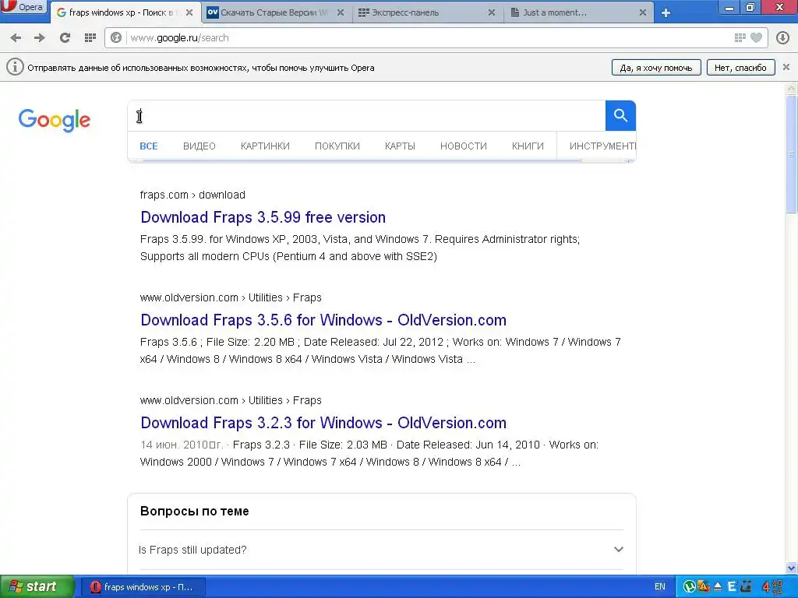Open the 'ИНСТРУМЕНТЫ' search tools
Image resolution: width=798 pixels, height=598 pixels.
tap(602, 146)
